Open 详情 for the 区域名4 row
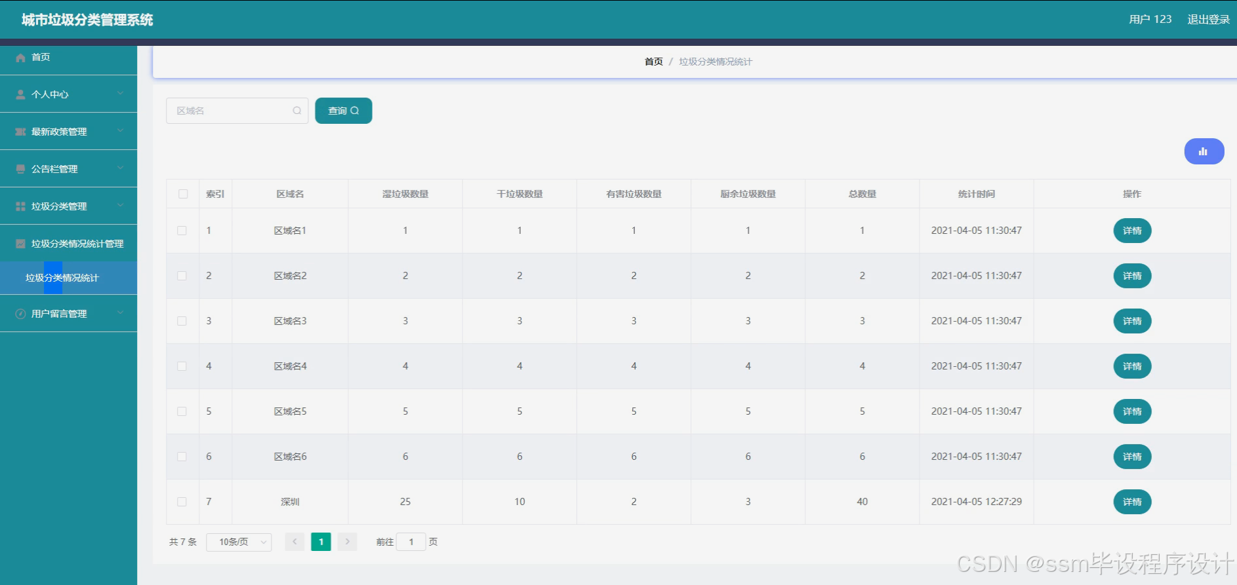This screenshot has height=585, width=1237. pyautogui.click(x=1132, y=366)
